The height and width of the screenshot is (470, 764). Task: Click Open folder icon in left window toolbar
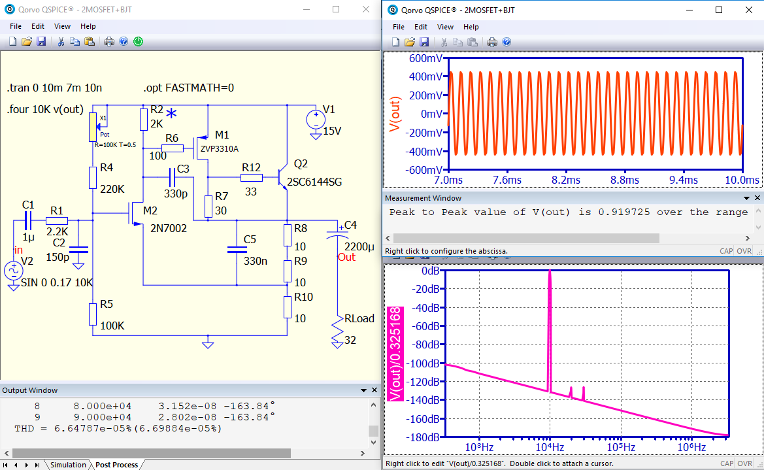(x=27, y=41)
